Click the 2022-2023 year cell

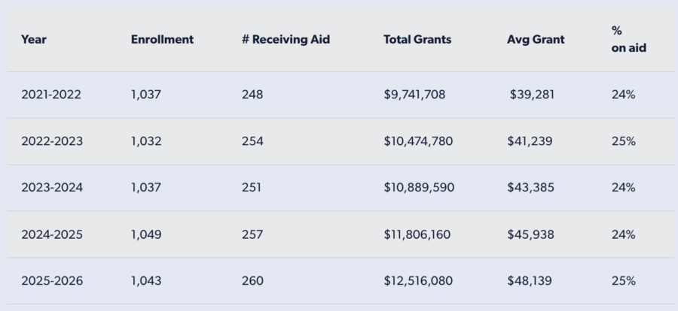52,141
